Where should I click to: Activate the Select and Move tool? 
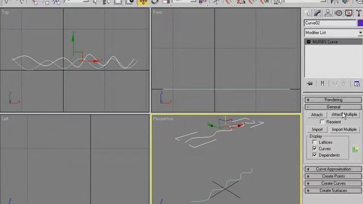143,2
